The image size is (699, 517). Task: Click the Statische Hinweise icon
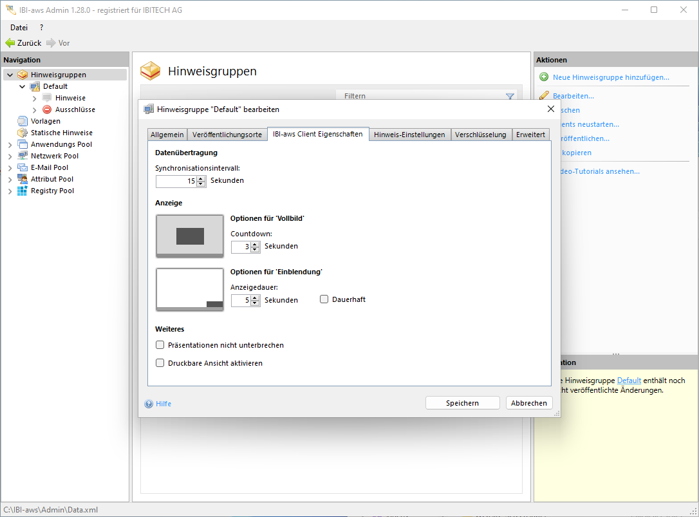(x=23, y=133)
